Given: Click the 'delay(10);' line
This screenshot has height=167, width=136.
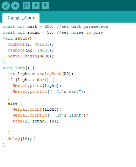Looking at the screenshot, I should coord(20,139).
